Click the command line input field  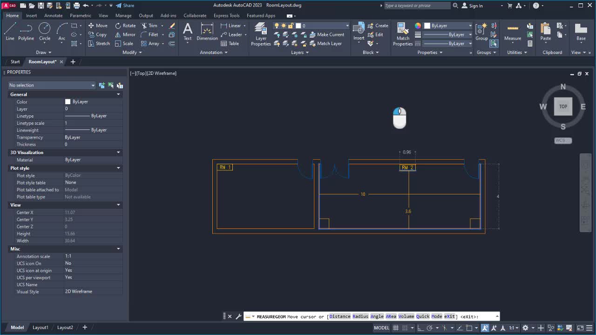(372, 316)
